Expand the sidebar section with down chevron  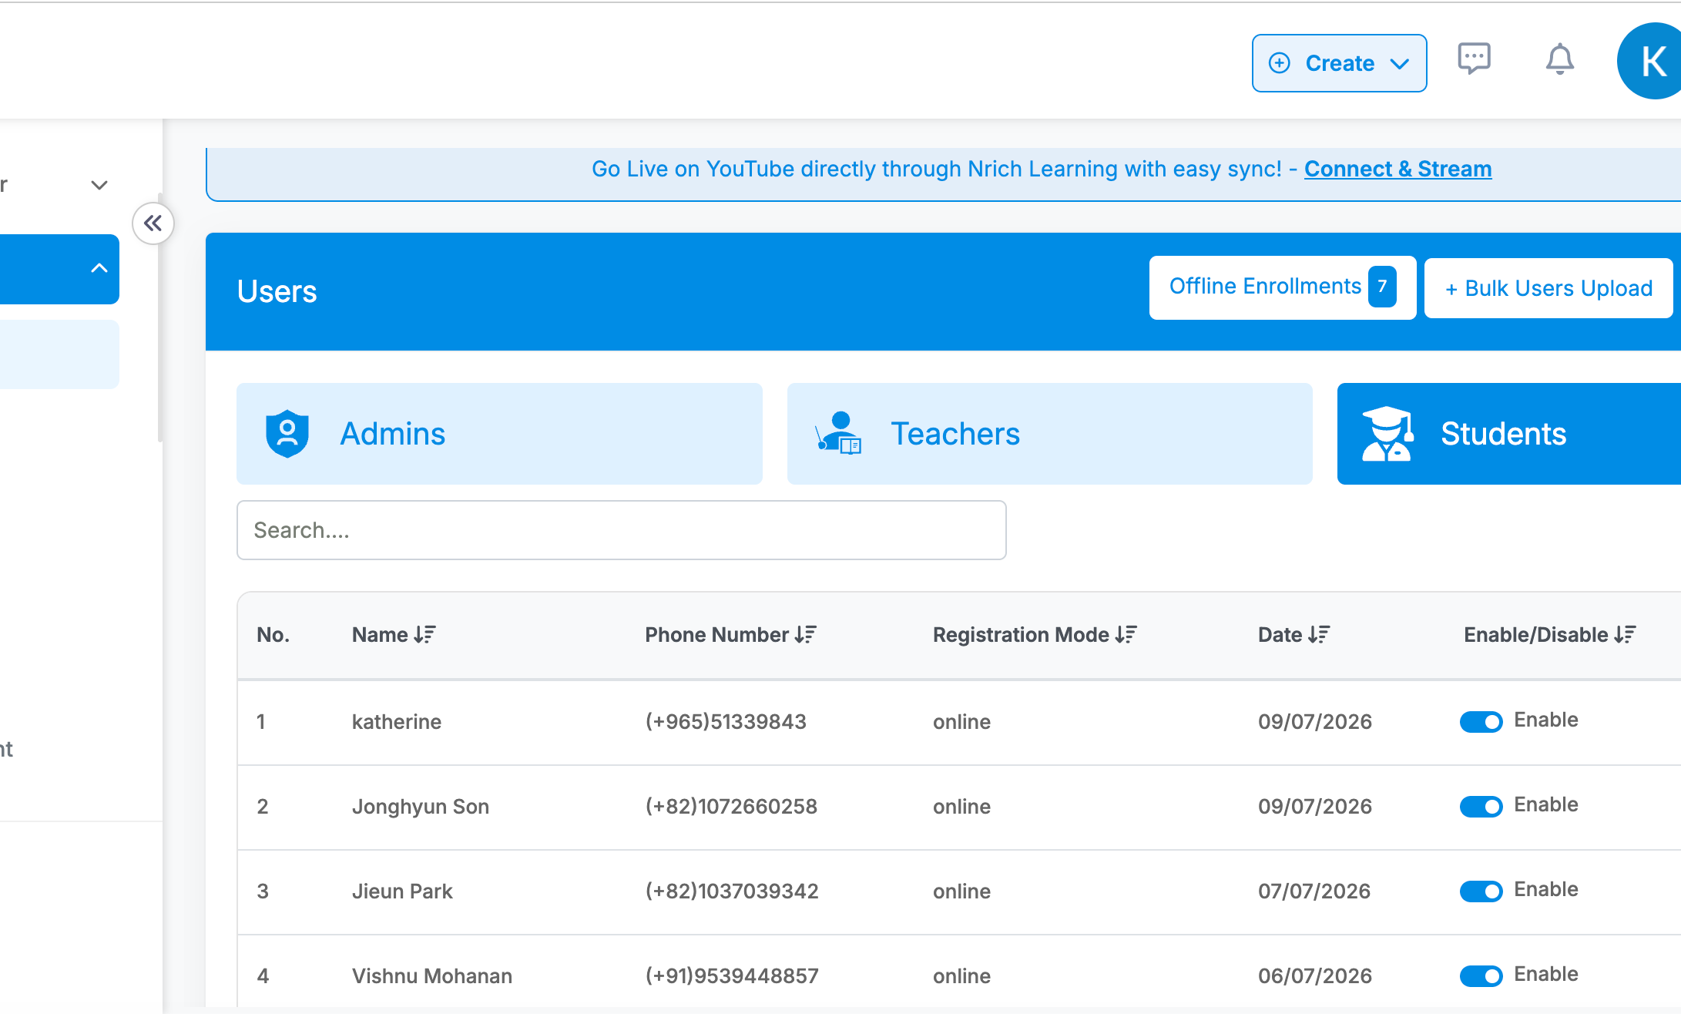[99, 185]
